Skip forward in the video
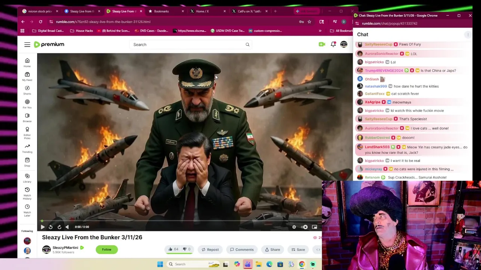The image size is (481, 270). [59, 227]
